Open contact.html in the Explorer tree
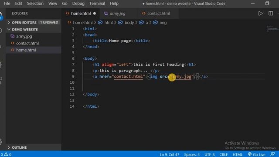Viewport: 279px width, 157px height. (x=27, y=43)
